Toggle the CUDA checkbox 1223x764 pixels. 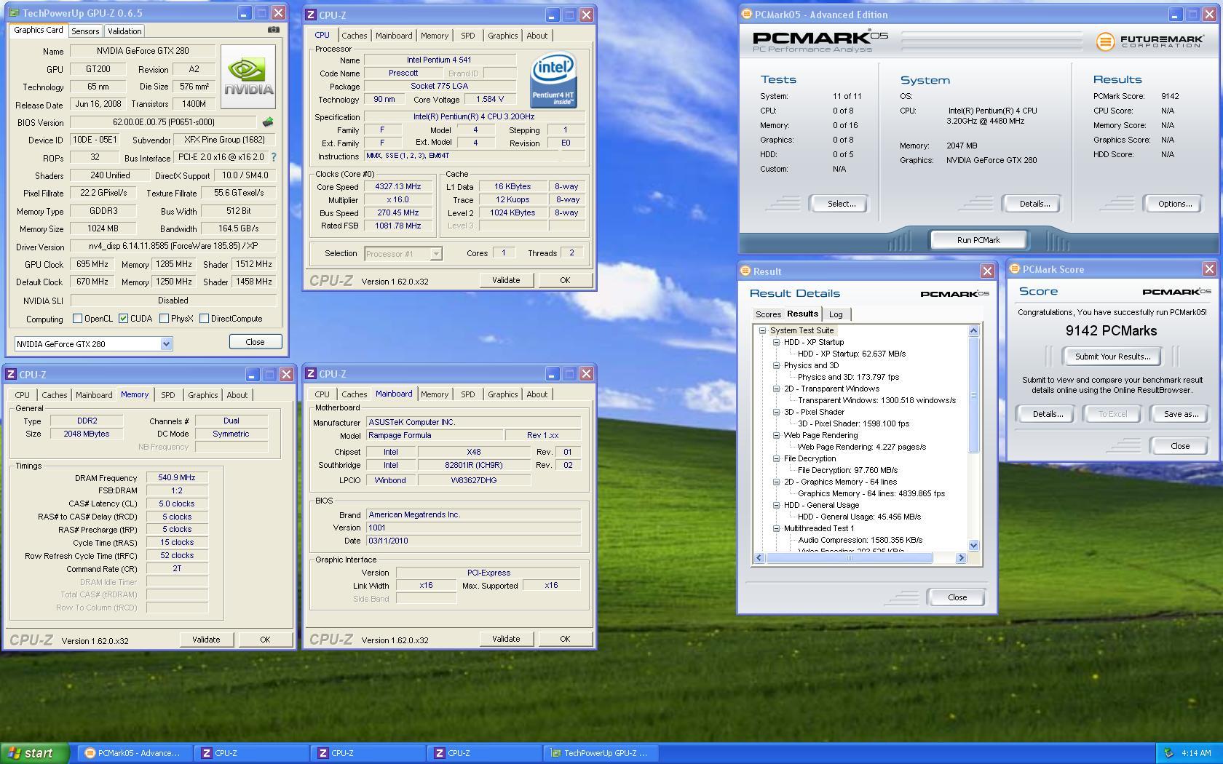[123, 319]
